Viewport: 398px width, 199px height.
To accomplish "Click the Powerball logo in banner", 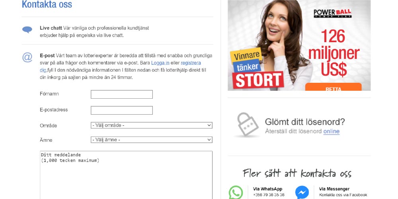I will click(x=332, y=13).
